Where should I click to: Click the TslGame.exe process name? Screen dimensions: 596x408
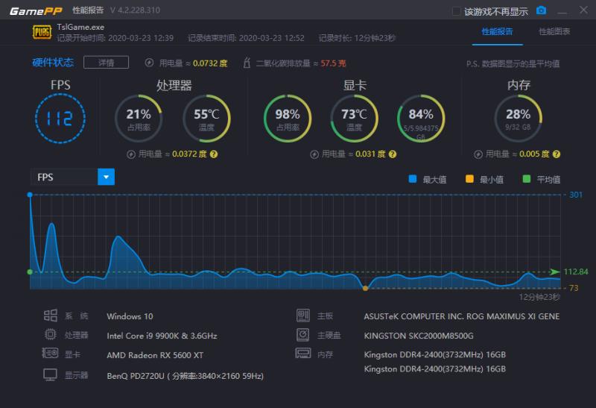coord(80,27)
